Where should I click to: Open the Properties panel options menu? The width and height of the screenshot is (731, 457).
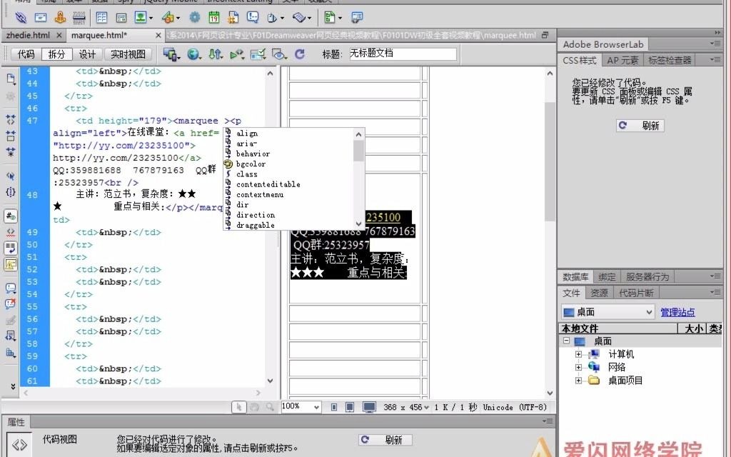coord(548,421)
